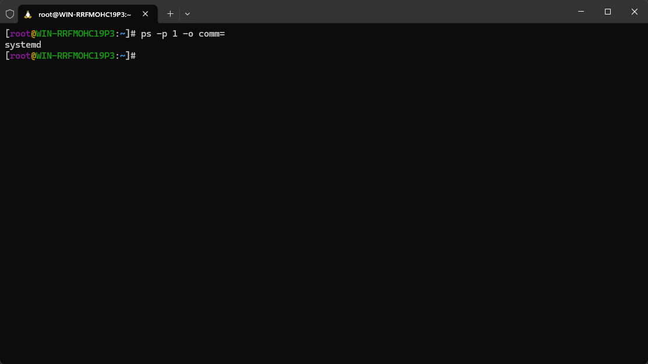Click the empty title bar area
Viewport: 648px width, 364px height.
pos(378,12)
